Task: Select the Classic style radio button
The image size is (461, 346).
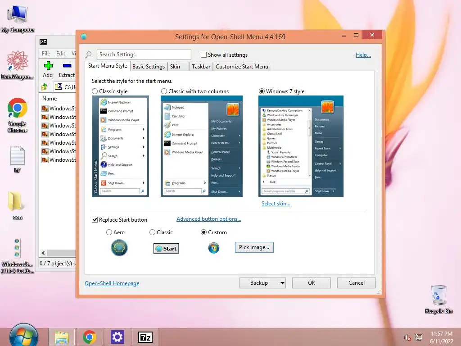Action: 95,91
